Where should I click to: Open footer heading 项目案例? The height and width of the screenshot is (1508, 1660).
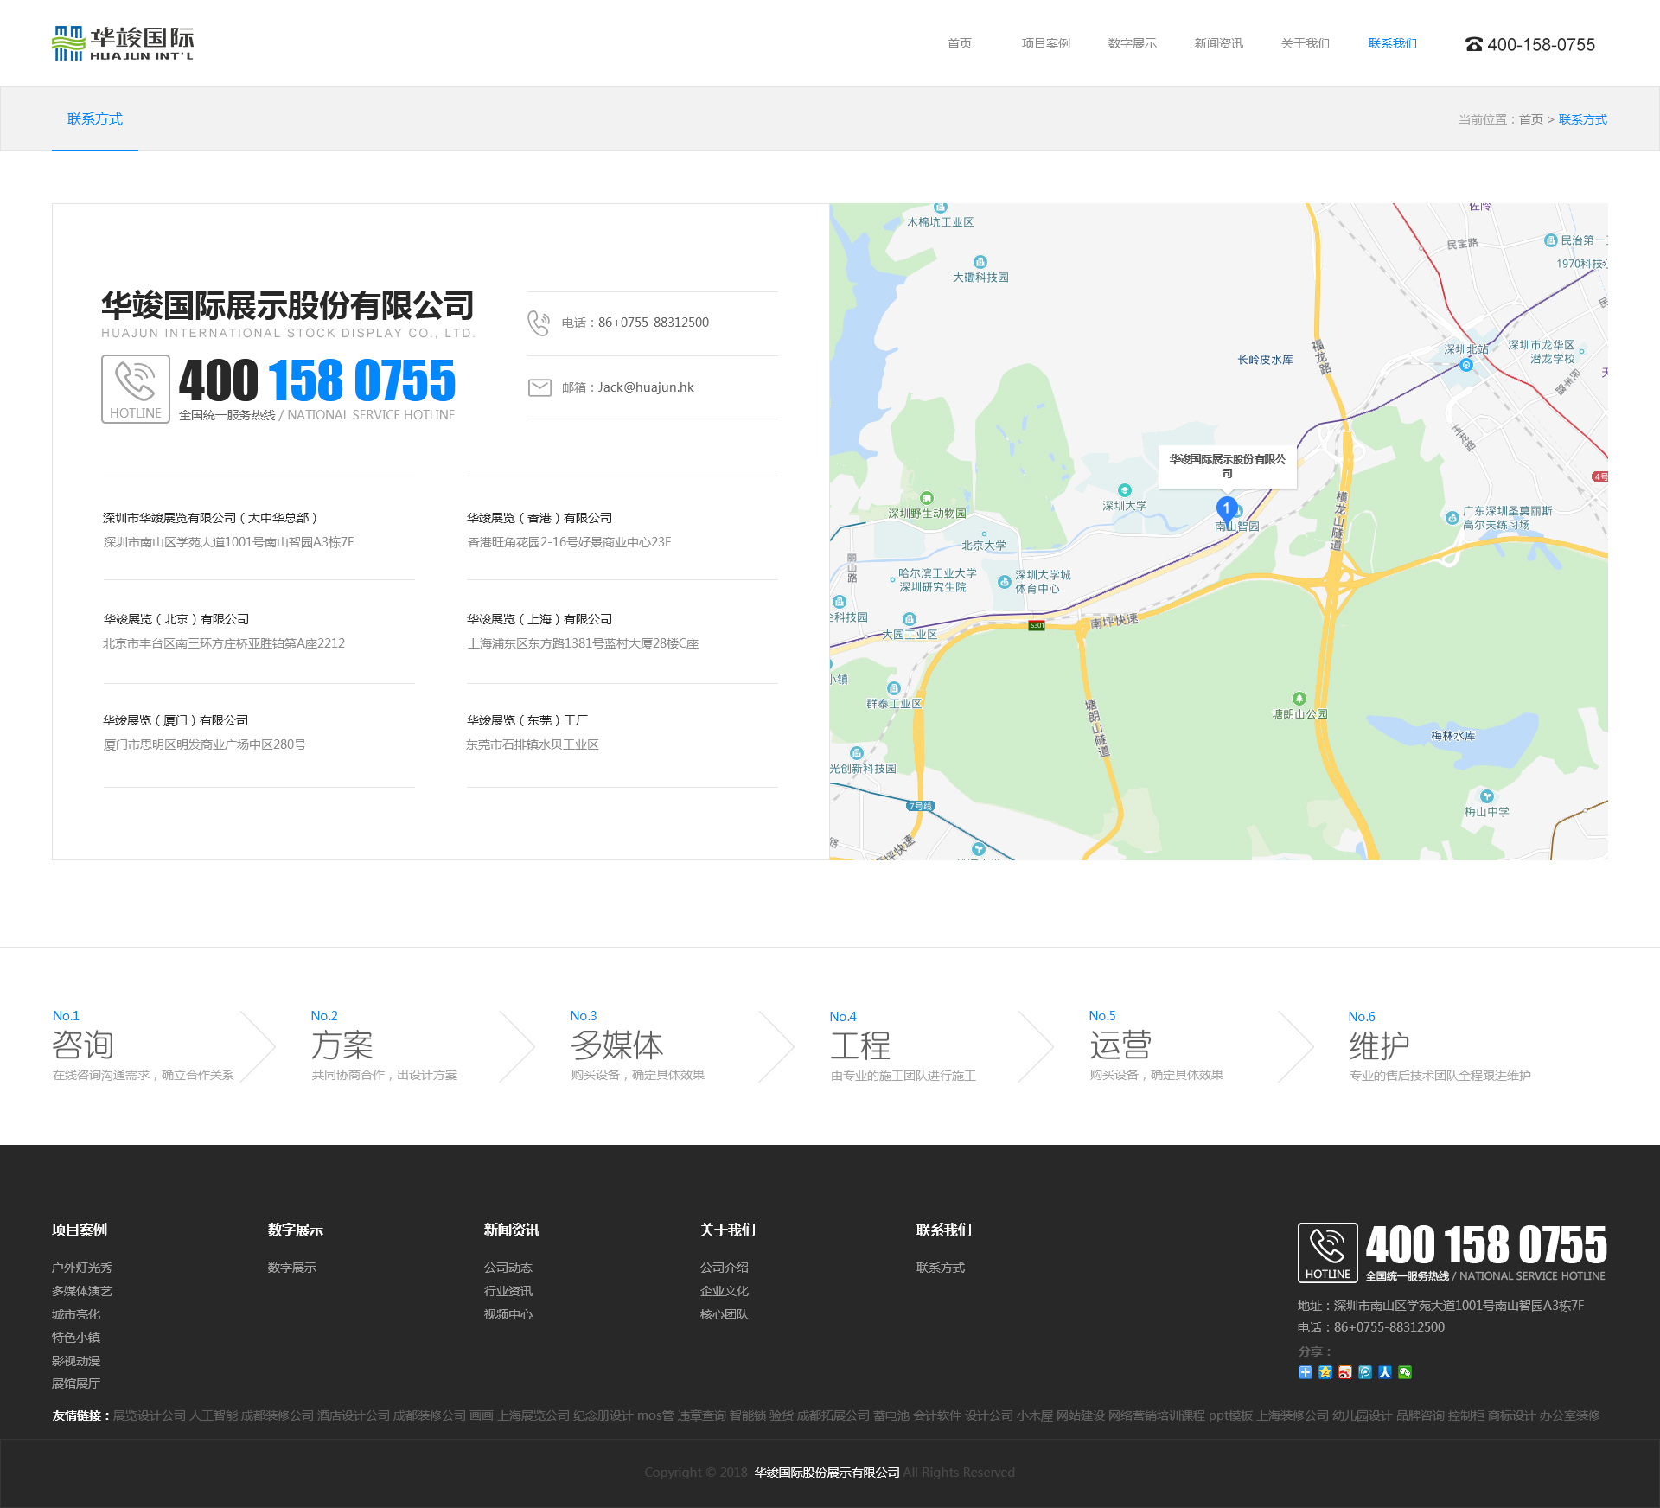tap(80, 1230)
